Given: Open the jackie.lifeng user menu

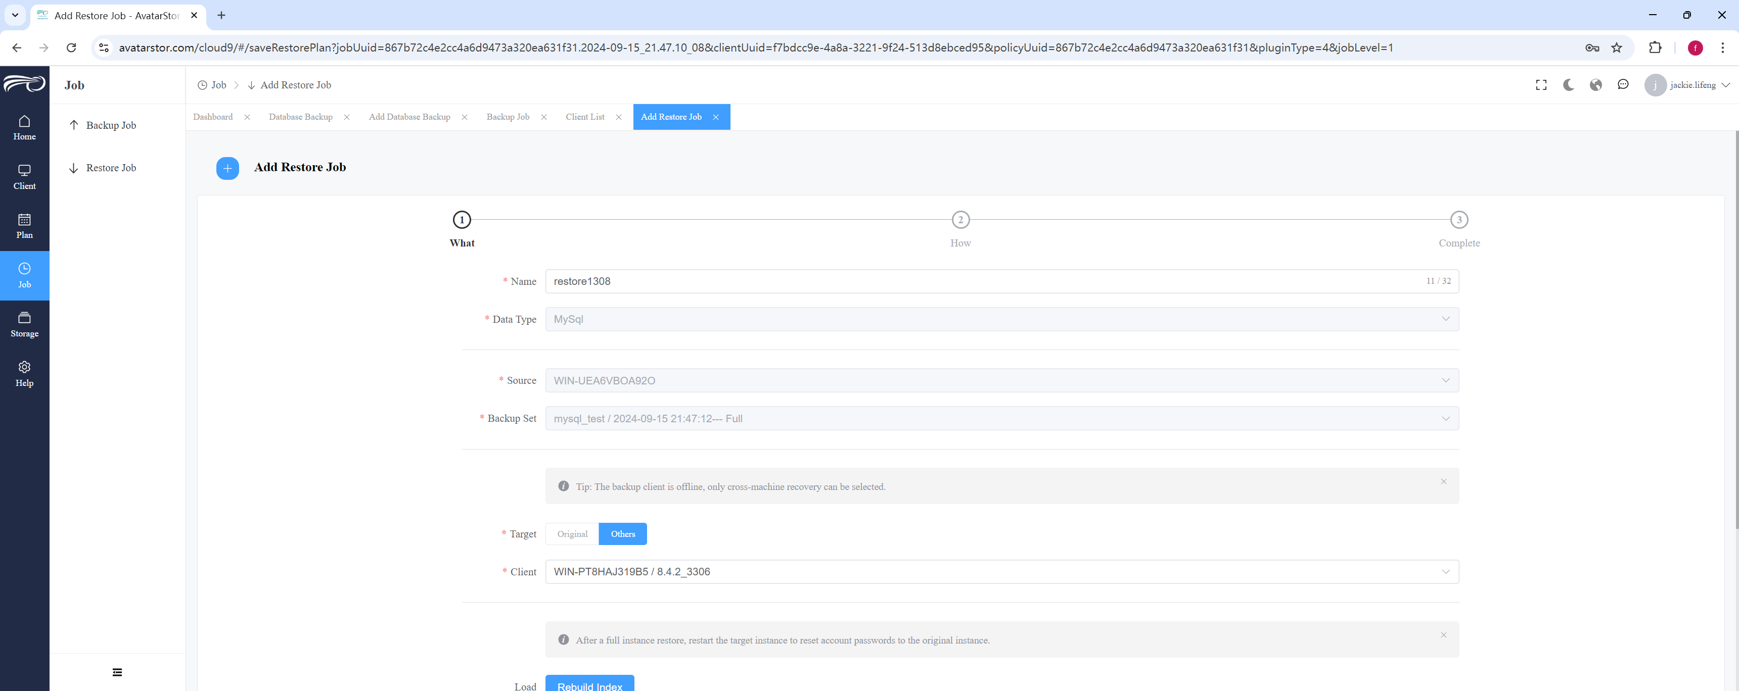Looking at the screenshot, I should 1687,85.
